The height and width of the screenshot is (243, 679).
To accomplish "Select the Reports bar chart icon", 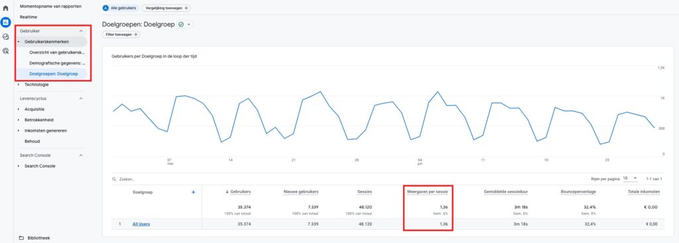I will coord(5,22).
